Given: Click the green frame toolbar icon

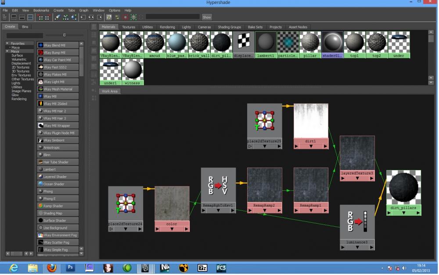Looking at the screenshot, I should [x=133, y=18].
